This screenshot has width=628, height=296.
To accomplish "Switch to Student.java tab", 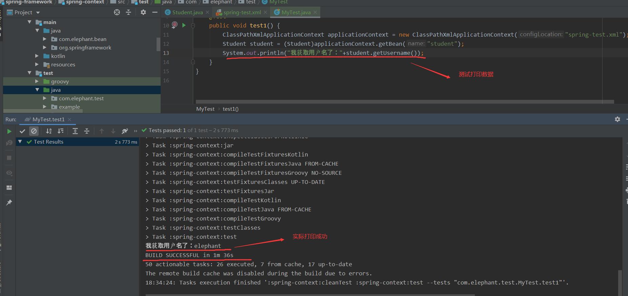I will coord(187,12).
